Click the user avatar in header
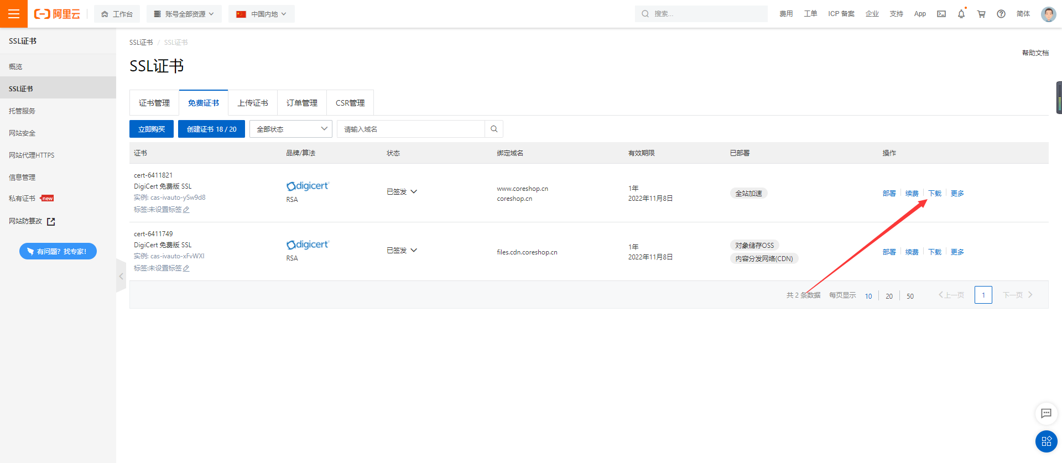 tap(1048, 14)
